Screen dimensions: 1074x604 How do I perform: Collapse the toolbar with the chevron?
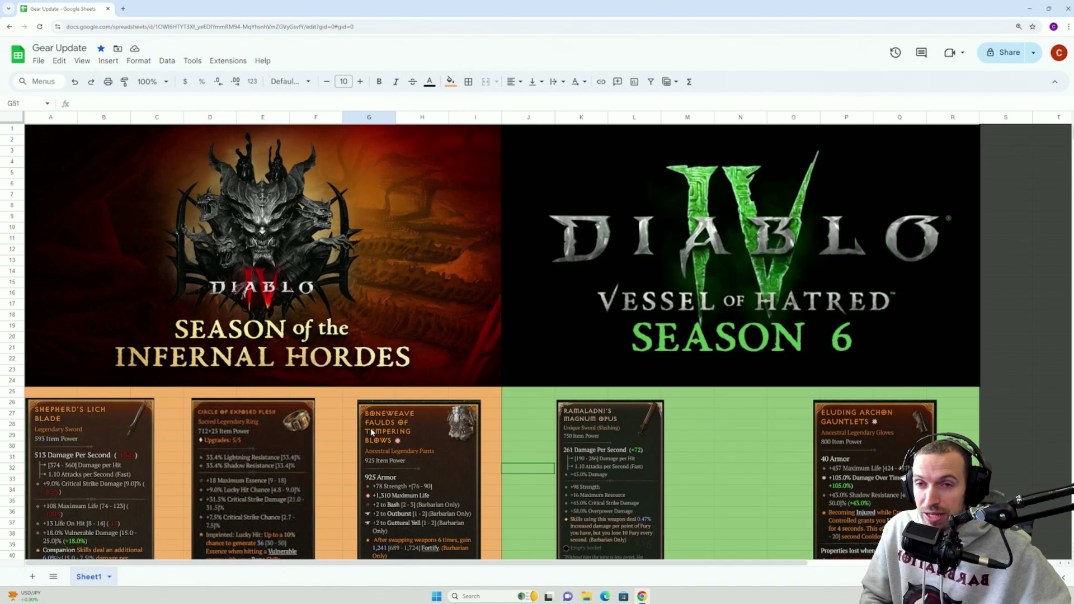tap(1055, 82)
